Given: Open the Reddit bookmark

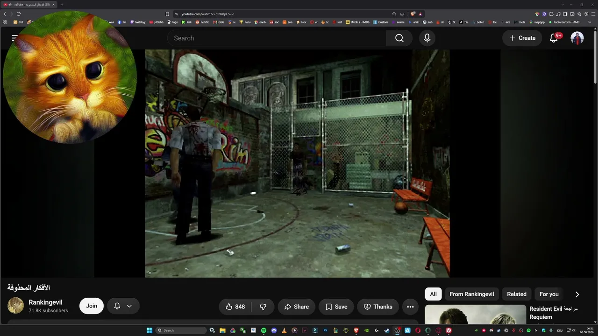Looking at the screenshot, I should [x=202, y=22].
